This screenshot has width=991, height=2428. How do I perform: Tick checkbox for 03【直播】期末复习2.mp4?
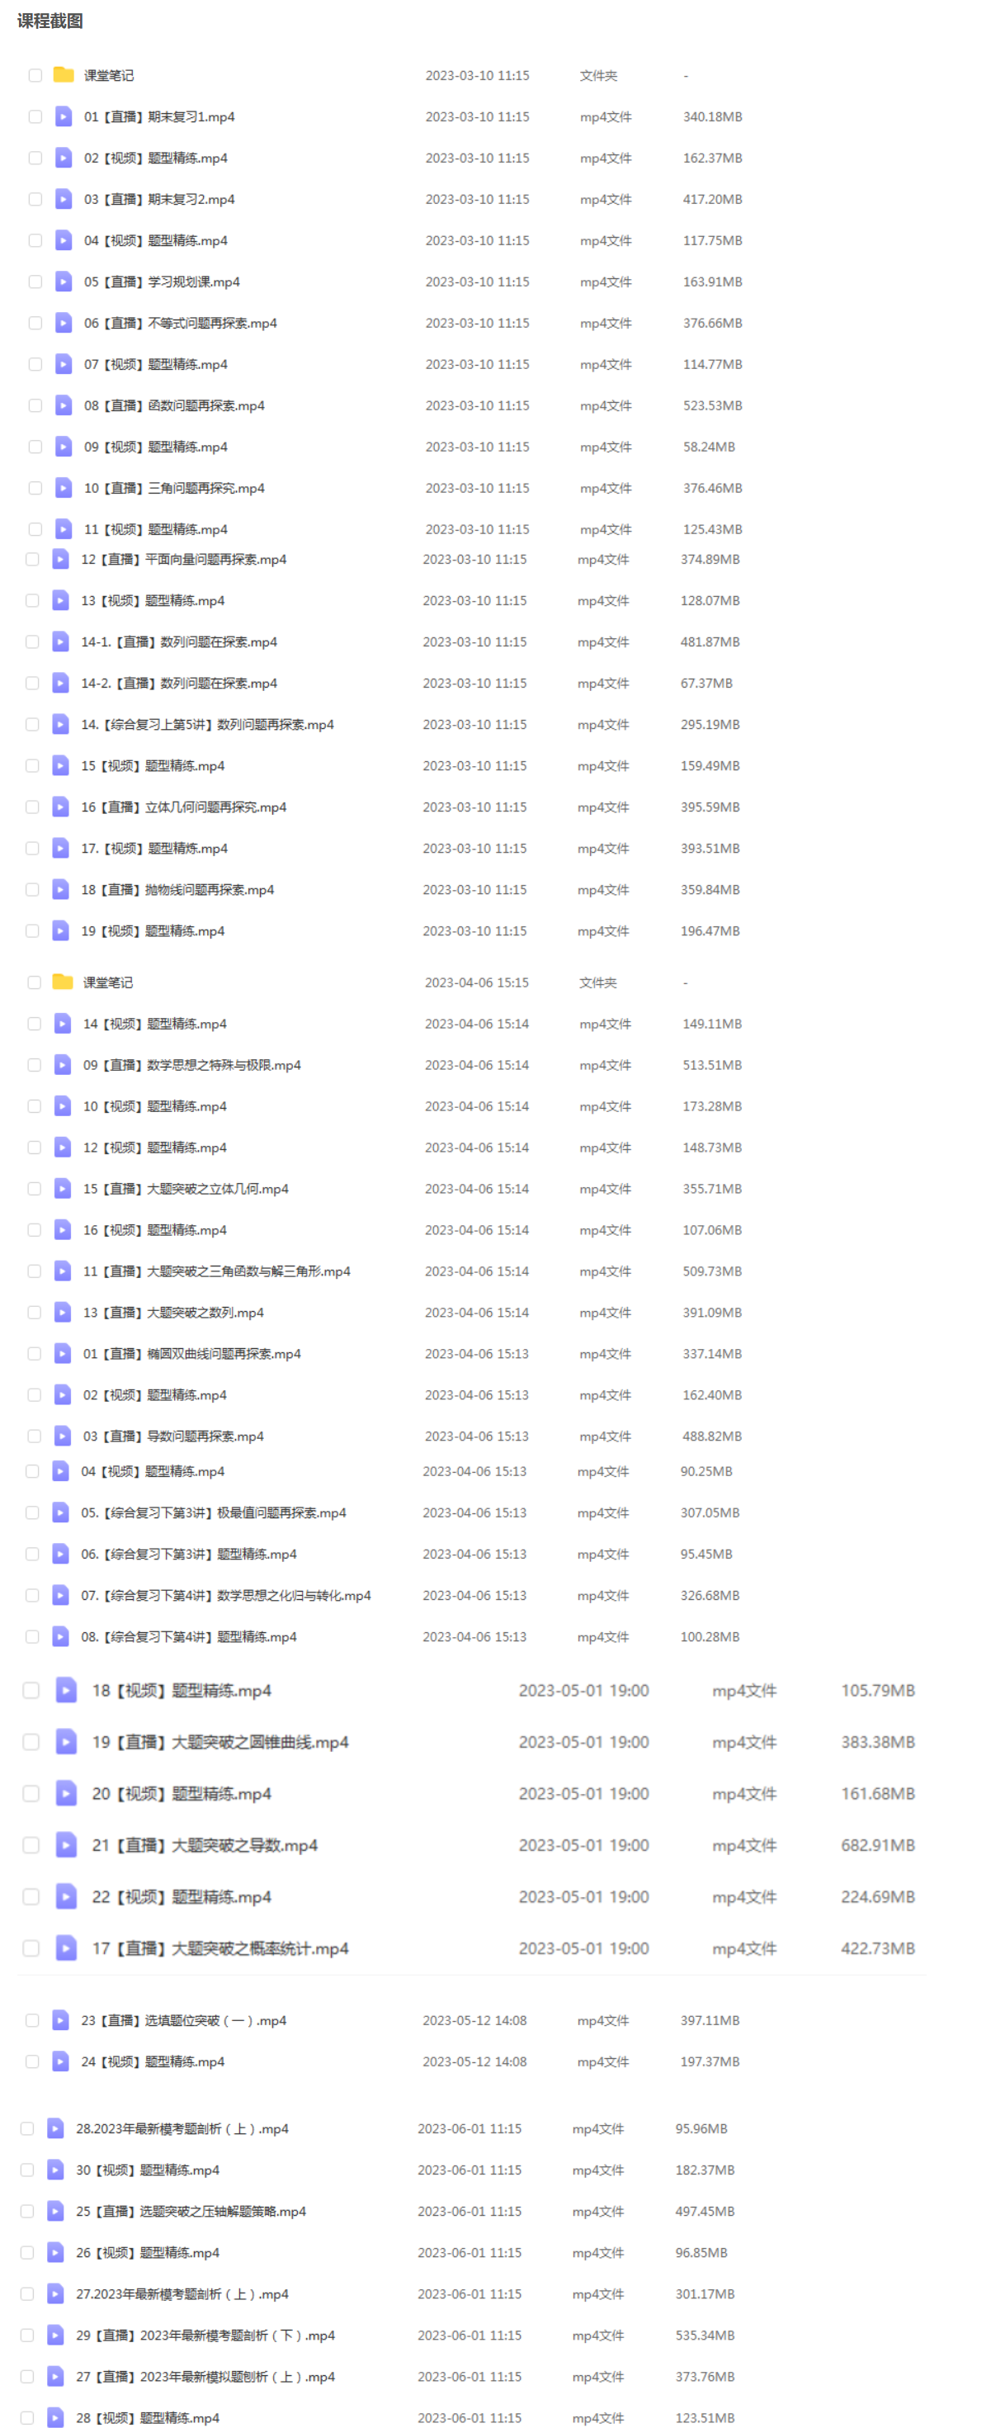pyautogui.click(x=35, y=199)
